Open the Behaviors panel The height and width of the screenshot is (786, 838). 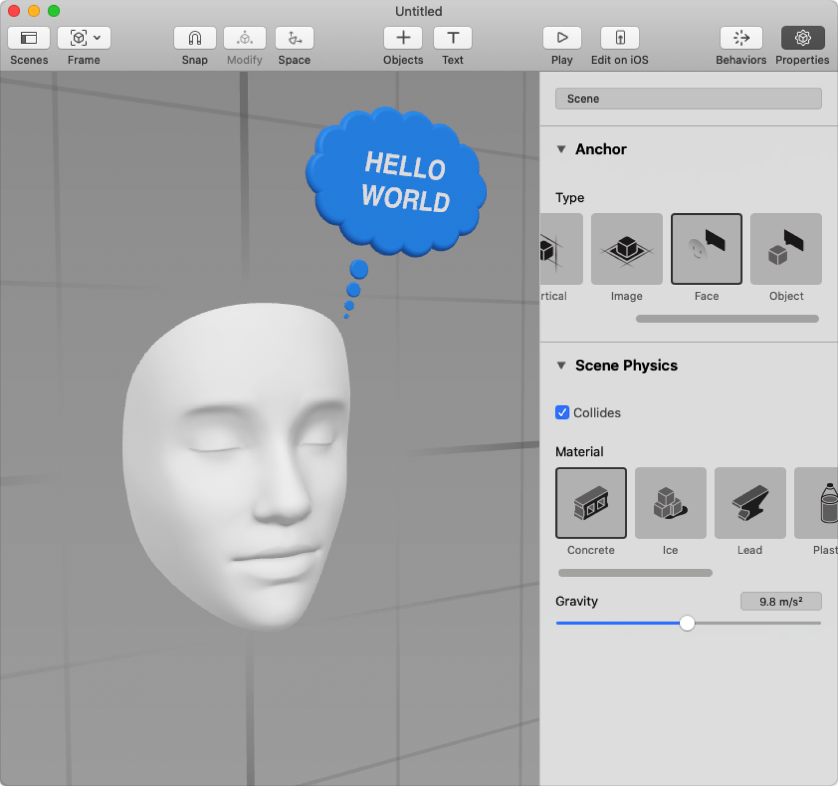[x=741, y=38]
